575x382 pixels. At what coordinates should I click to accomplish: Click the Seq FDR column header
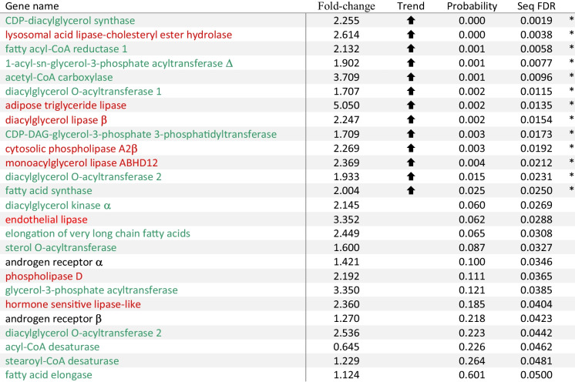[x=536, y=6]
